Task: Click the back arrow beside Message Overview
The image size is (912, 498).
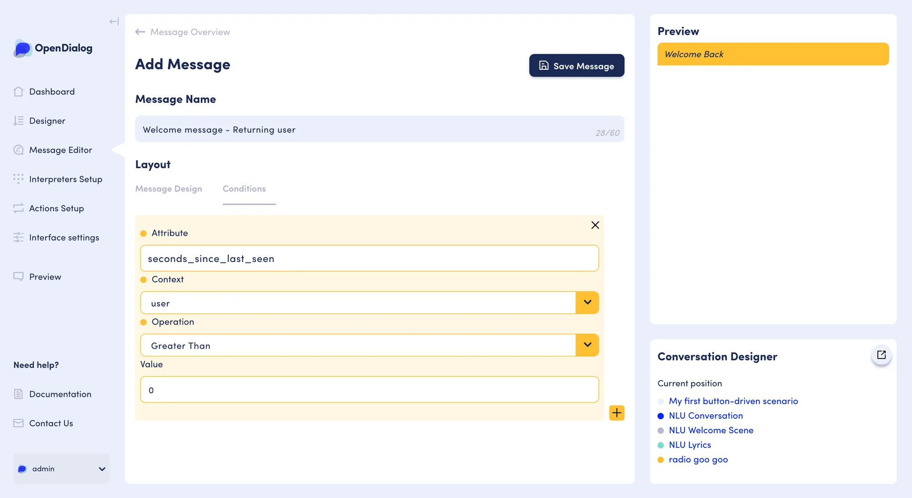Action: 140,32
